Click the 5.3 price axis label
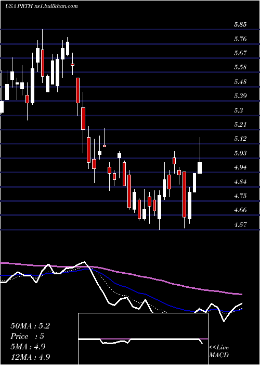 (238, 110)
